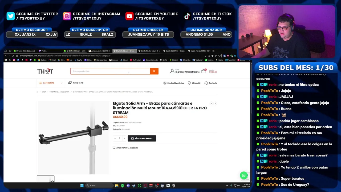Open the Ingresar / Registrarme link

click(188, 72)
